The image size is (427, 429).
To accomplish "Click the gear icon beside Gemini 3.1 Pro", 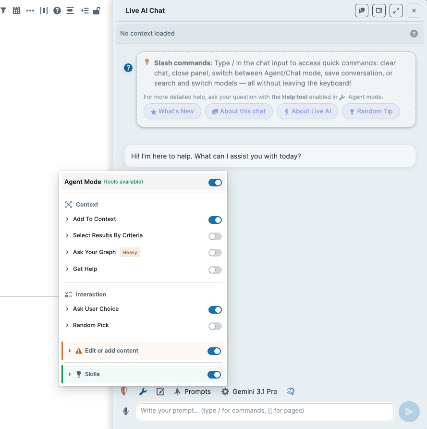I will pyautogui.click(x=225, y=392).
